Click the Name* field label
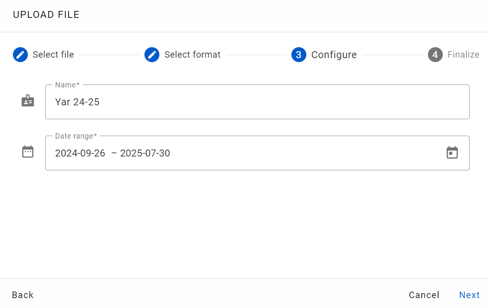The width and height of the screenshot is (489, 308). 68,85
